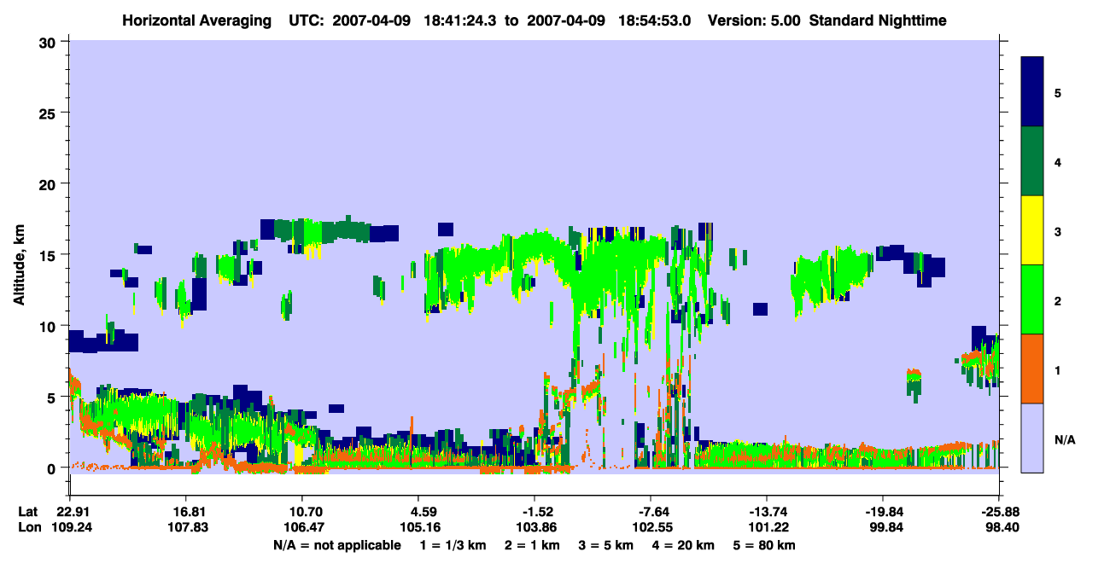
Task: Click the '2 = 1 km' footnote
Action: click(x=531, y=544)
